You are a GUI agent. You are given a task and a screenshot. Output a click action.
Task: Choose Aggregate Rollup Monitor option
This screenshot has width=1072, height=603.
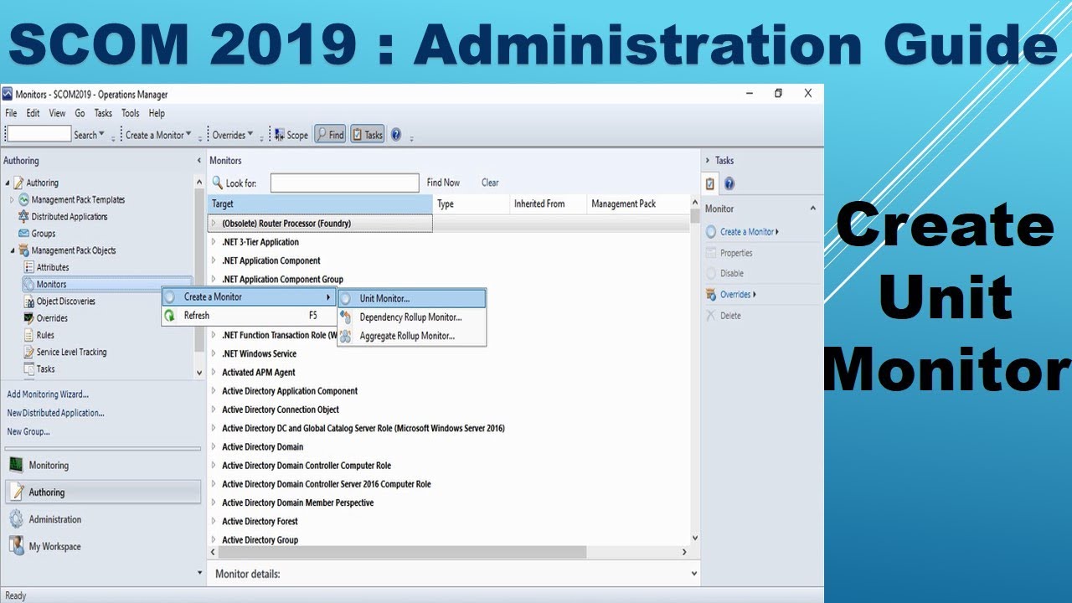click(x=412, y=336)
